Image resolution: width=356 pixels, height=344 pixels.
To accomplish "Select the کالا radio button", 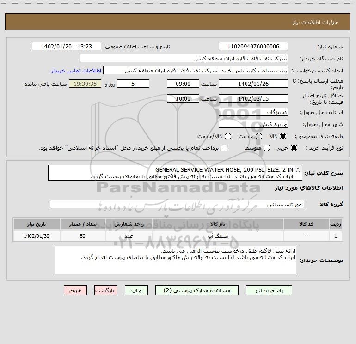I will click(283, 136).
